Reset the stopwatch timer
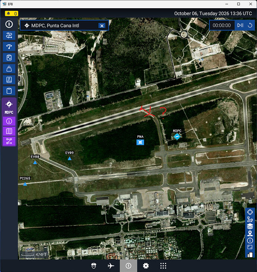257x272 pixels. [250, 25]
